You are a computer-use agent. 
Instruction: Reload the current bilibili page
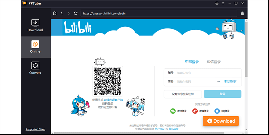[75, 13]
